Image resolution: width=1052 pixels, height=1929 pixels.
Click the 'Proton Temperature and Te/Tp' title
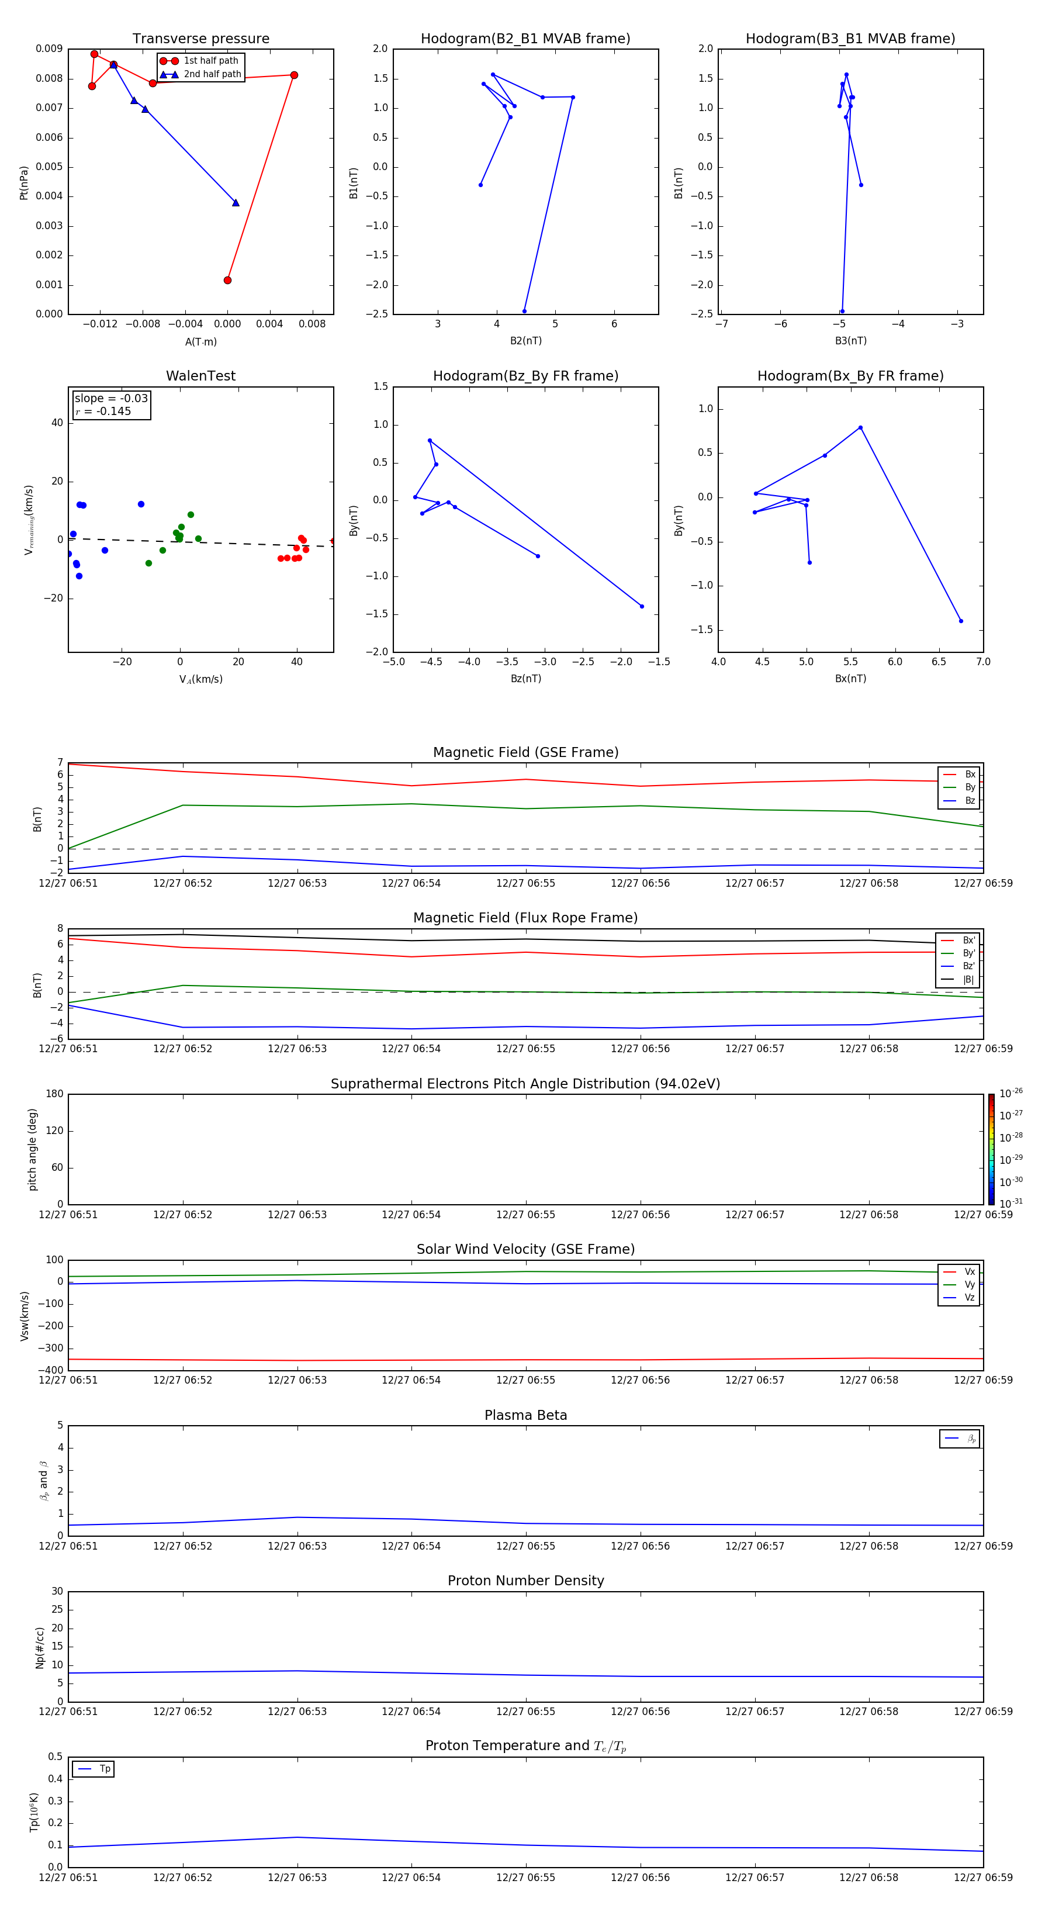pos(525,1746)
